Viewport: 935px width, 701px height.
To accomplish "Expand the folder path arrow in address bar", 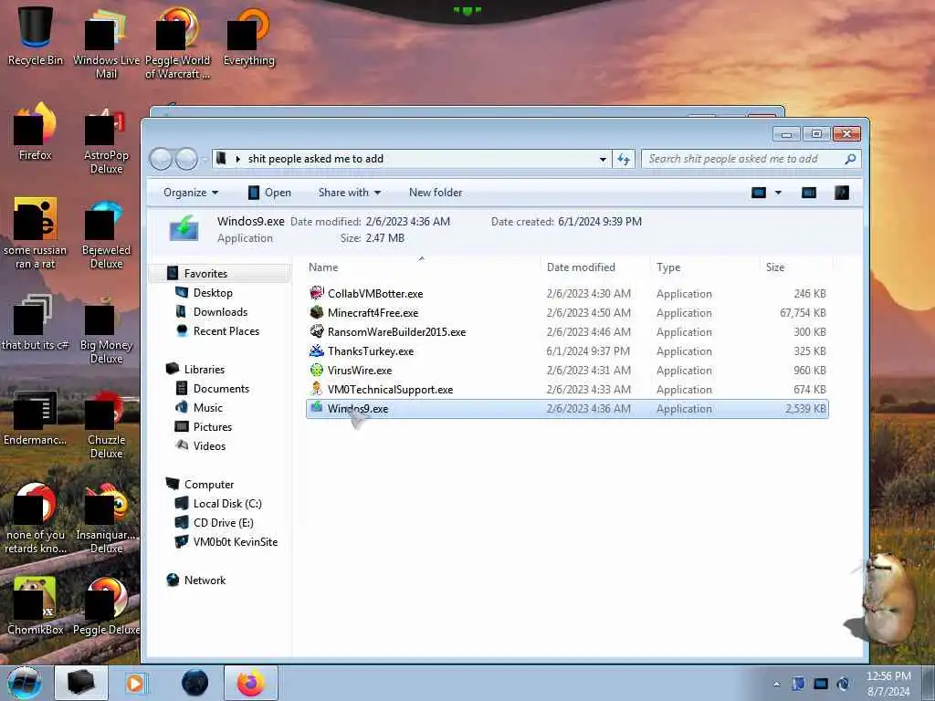I will click(x=237, y=159).
